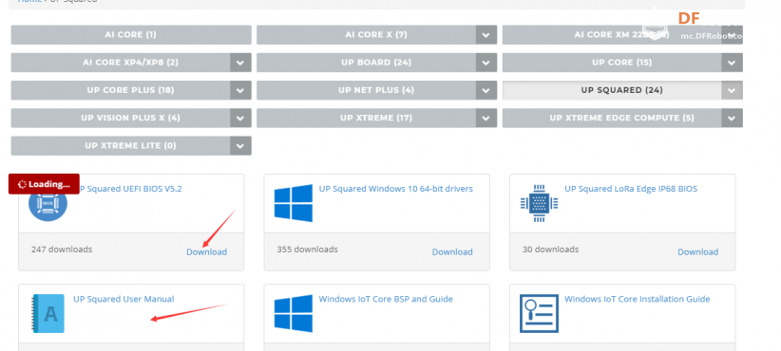
Task: Click the '355 downloads' count text
Action: click(307, 249)
